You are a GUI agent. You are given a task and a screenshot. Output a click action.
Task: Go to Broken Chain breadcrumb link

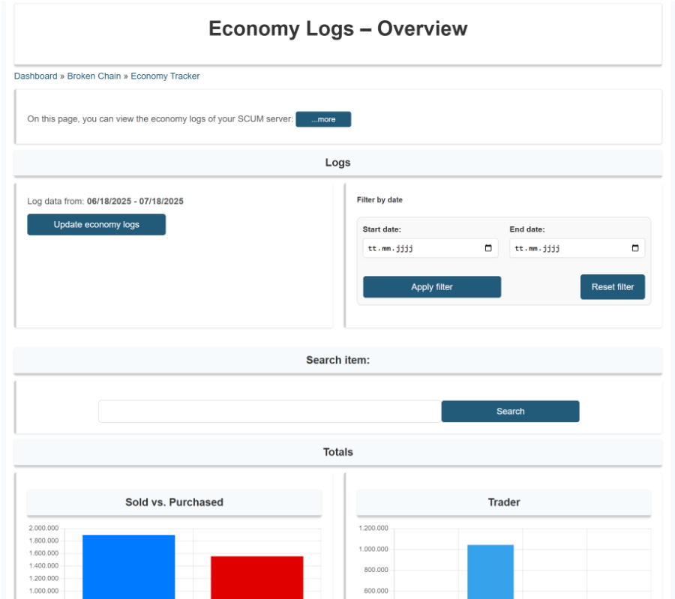tap(94, 76)
